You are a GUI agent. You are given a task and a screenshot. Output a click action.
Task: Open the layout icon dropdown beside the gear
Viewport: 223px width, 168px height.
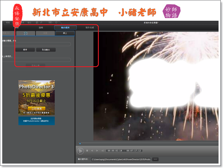click(51, 23)
